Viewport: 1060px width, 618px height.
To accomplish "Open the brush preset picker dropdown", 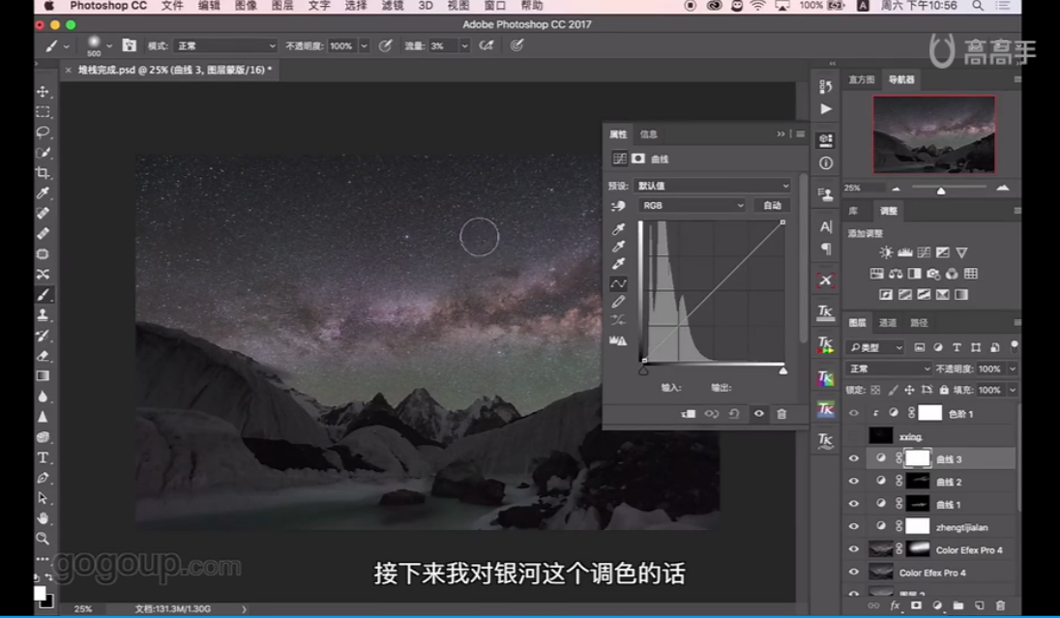I will 109,46.
